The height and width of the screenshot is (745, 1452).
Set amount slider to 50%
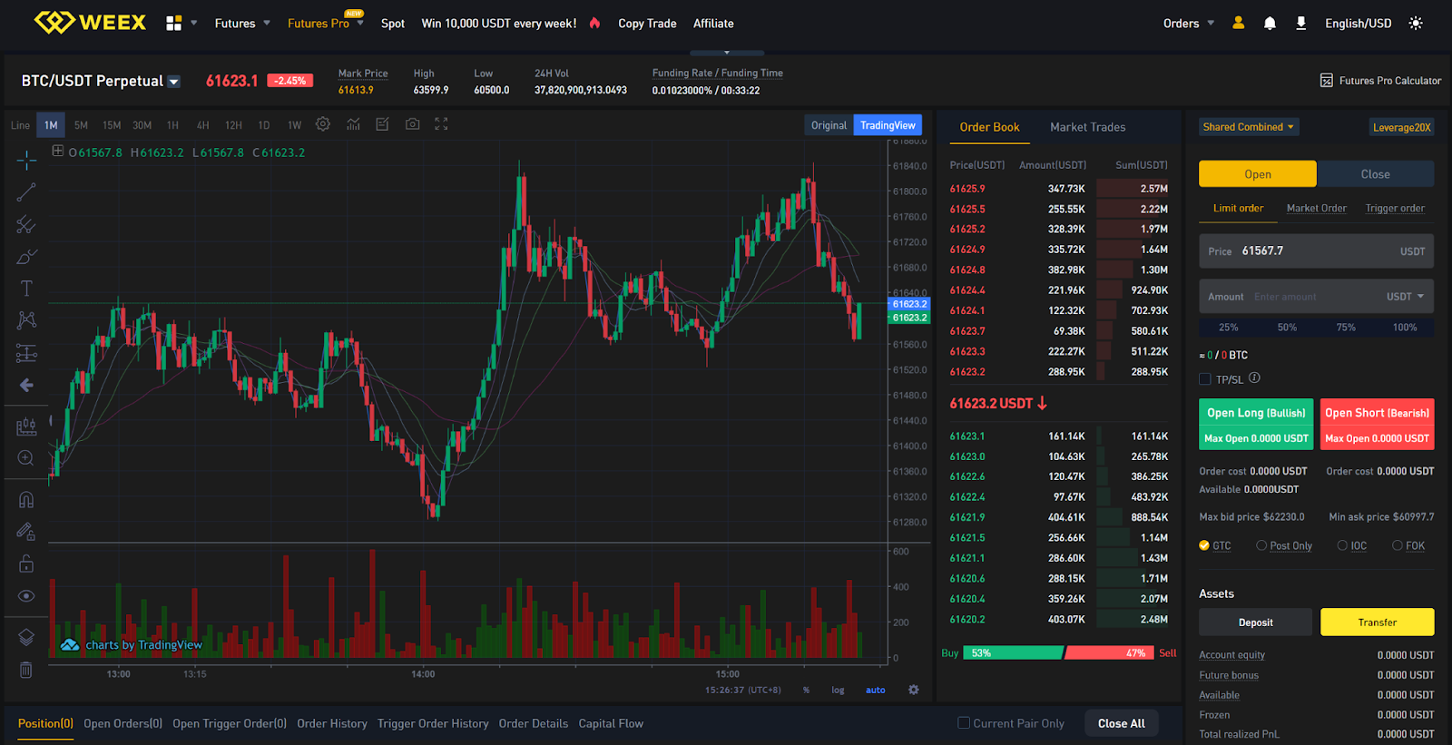[x=1287, y=328]
